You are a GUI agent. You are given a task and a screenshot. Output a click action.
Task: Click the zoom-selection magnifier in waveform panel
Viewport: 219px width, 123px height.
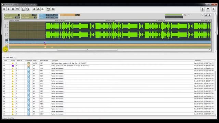206,15
